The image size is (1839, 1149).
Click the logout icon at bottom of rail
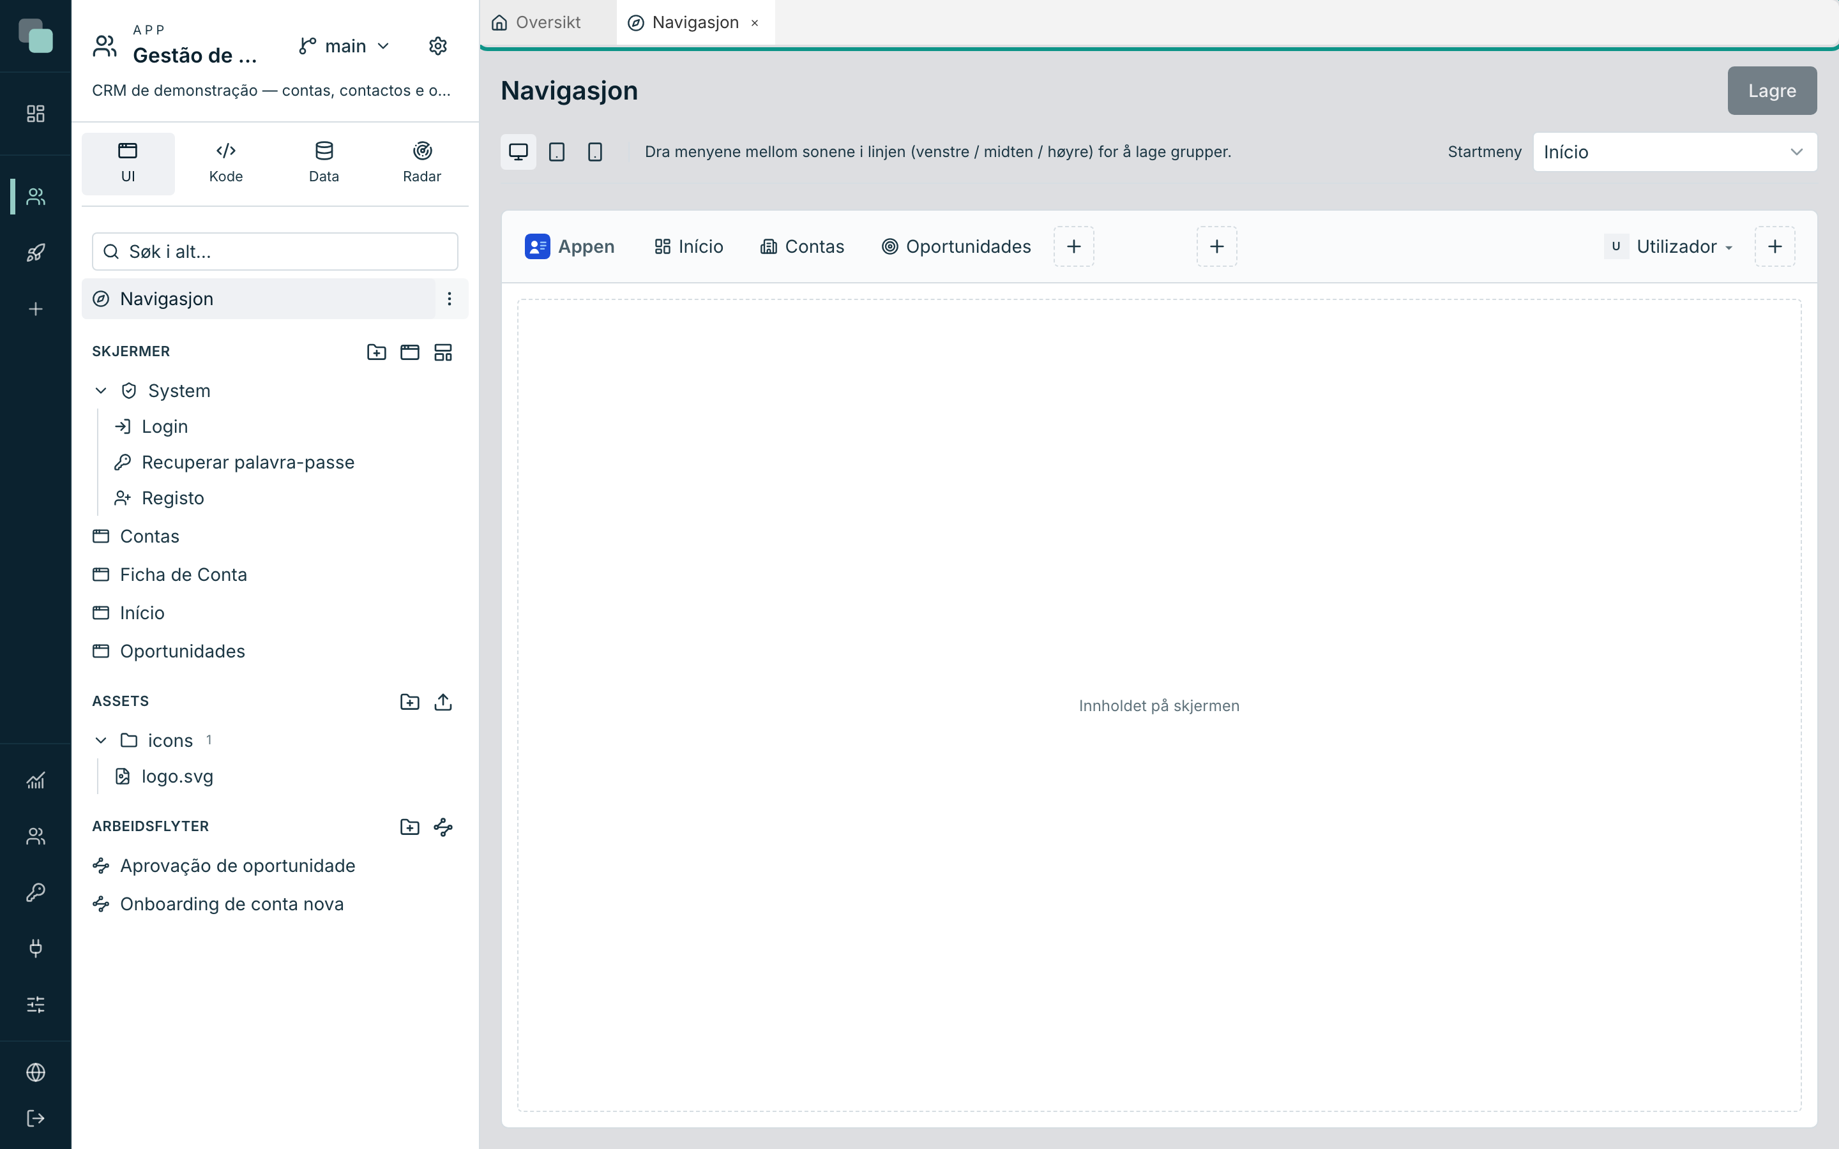pyautogui.click(x=36, y=1118)
